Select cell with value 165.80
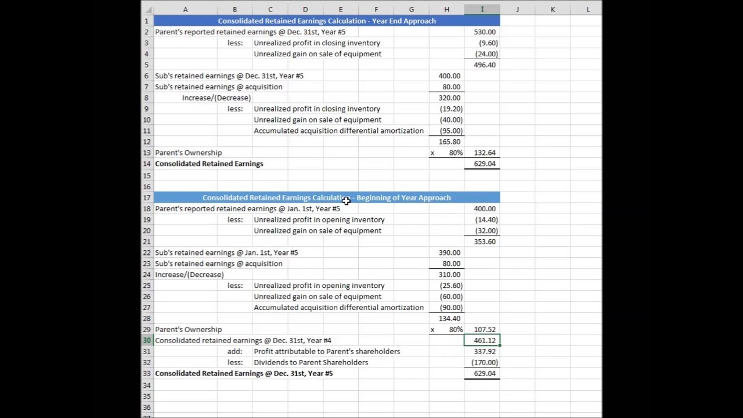The height and width of the screenshot is (418, 743). pyautogui.click(x=446, y=142)
